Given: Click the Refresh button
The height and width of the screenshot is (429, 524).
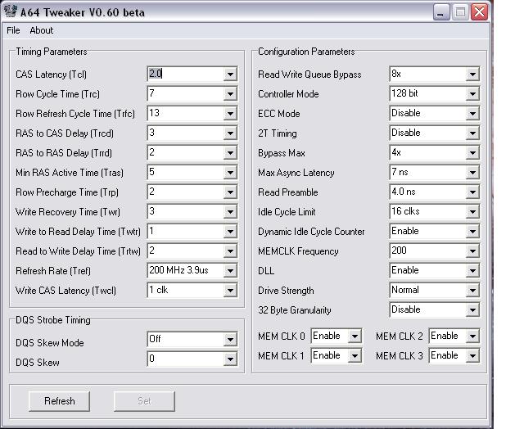Looking at the screenshot, I should (x=59, y=401).
